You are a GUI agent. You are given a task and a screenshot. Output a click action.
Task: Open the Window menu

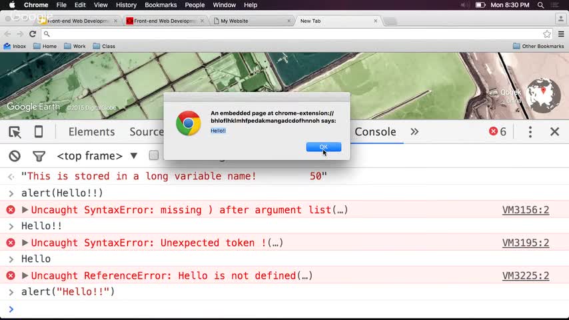click(x=224, y=5)
